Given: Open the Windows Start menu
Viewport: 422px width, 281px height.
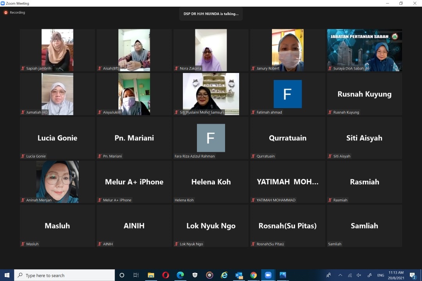Looking at the screenshot, I should tap(7, 275).
